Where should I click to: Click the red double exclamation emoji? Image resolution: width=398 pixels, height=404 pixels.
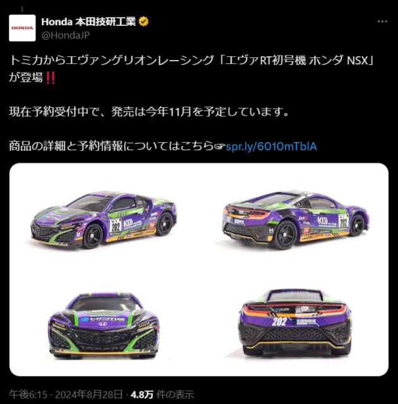(x=50, y=78)
